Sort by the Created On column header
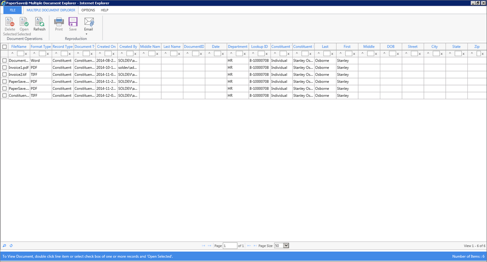 click(106, 47)
